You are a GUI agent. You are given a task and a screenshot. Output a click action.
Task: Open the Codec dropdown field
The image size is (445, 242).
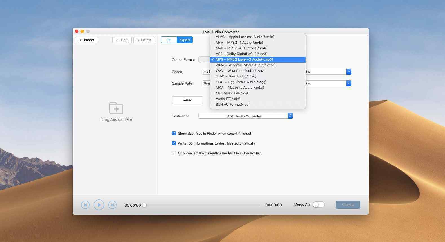point(206,72)
